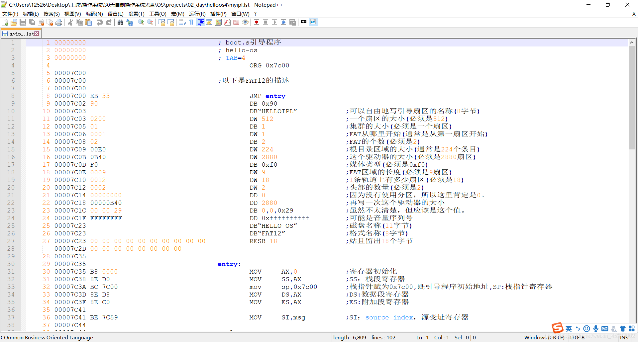Click the INS mode status field
Screen dimensions: 638x342
coord(624,337)
